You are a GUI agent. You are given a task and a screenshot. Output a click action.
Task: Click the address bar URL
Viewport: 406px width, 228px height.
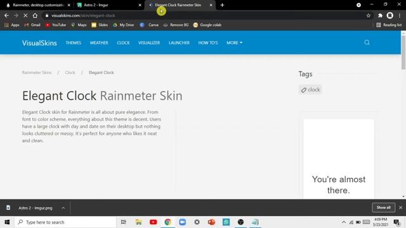pyautogui.click(x=83, y=15)
